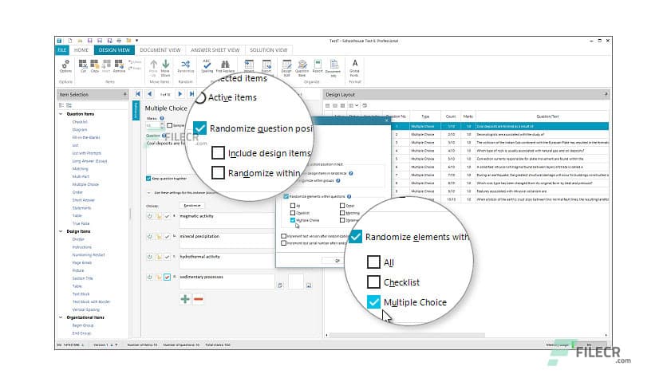Switch to the HOME tab

(81, 50)
